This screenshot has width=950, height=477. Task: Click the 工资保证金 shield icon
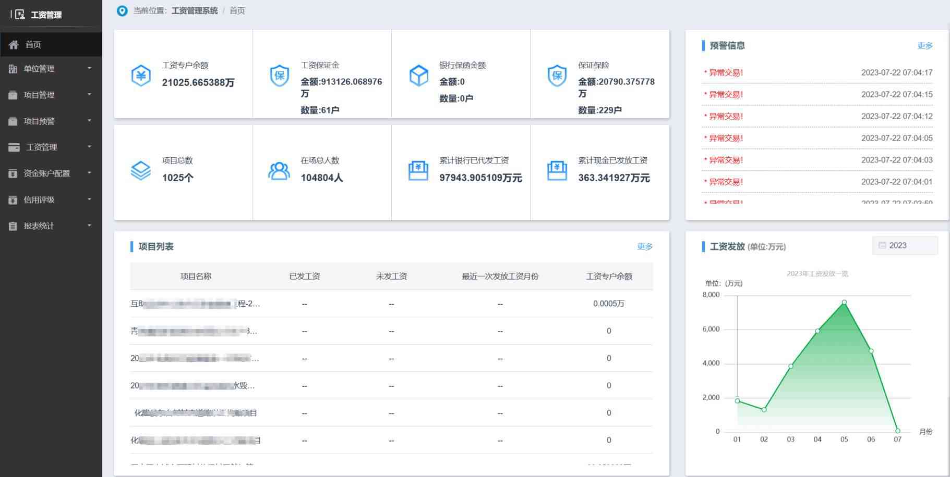click(x=280, y=75)
